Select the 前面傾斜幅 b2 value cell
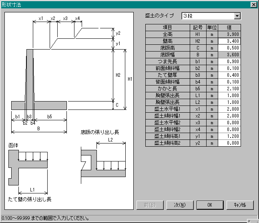The height and width of the screenshot is (223, 259). 229,68
